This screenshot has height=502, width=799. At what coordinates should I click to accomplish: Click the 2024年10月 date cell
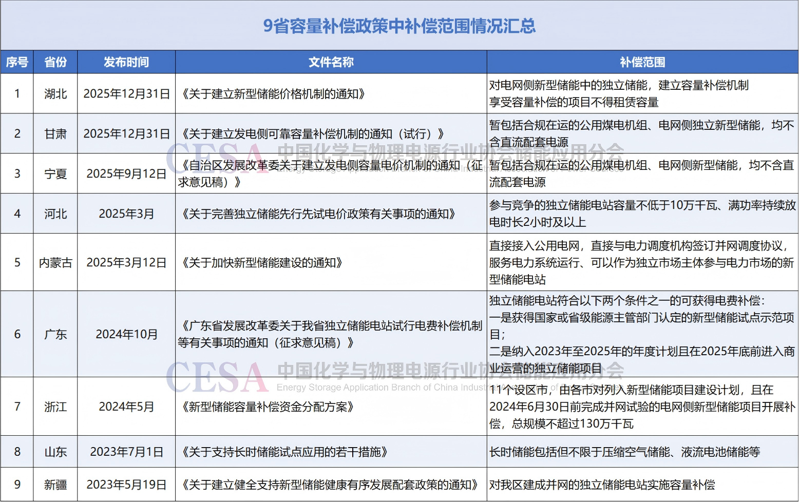(x=126, y=335)
